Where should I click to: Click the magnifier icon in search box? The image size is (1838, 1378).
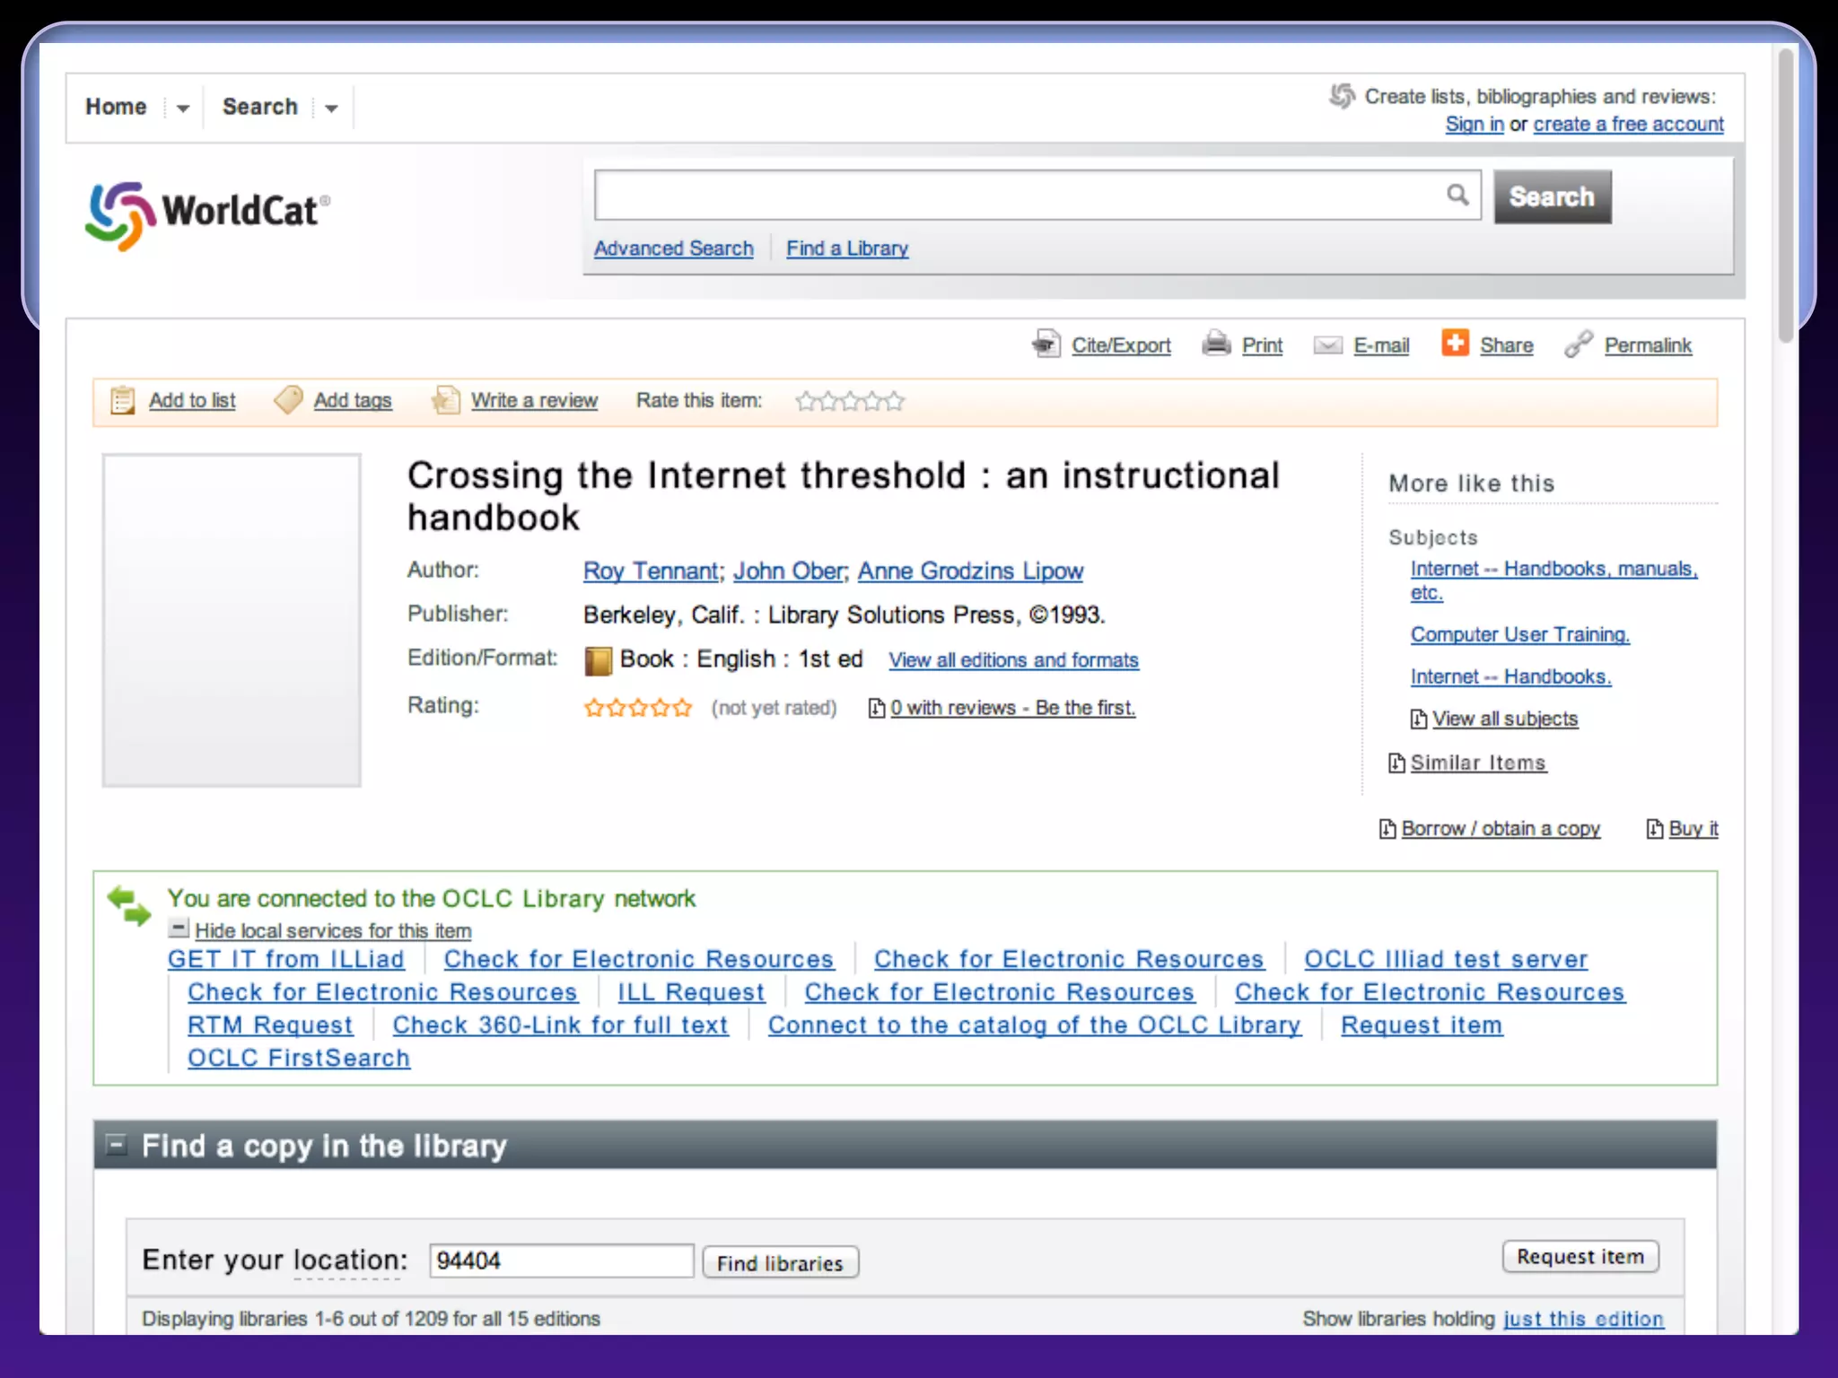pyautogui.click(x=1457, y=195)
